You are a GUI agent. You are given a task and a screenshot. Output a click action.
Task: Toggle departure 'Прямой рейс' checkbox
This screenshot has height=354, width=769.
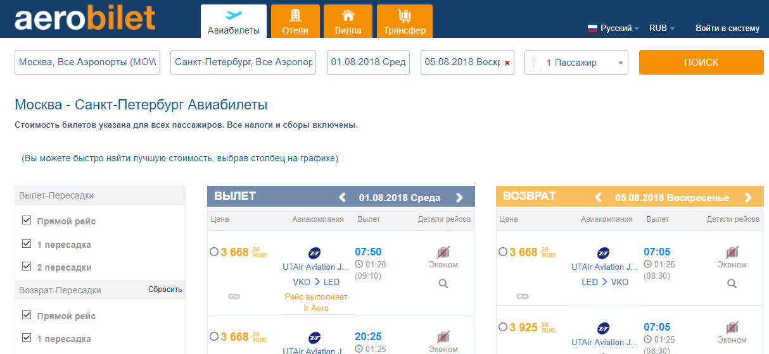tap(27, 221)
